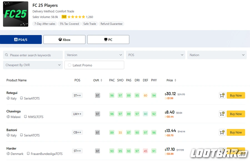Viewport: 250px width, 161px height.
Task: Click the OVR 97 badge for Chawinga
Action: (97, 114)
